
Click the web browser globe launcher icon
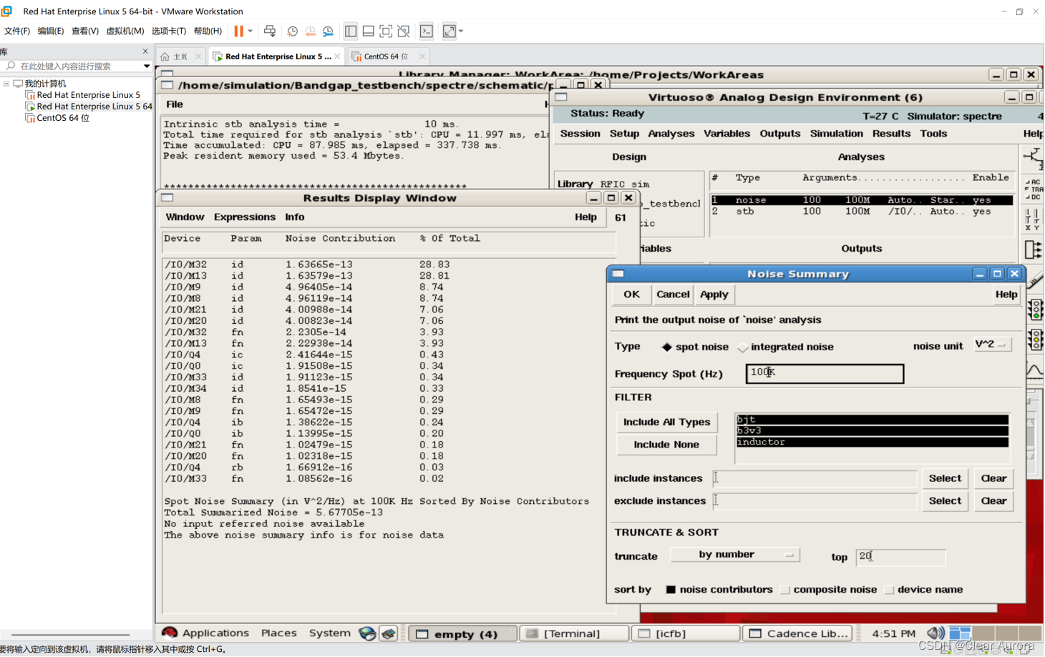(367, 633)
